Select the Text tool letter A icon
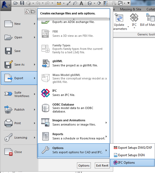The height and width of the screenshot is (173, 155). click(81, 3)
